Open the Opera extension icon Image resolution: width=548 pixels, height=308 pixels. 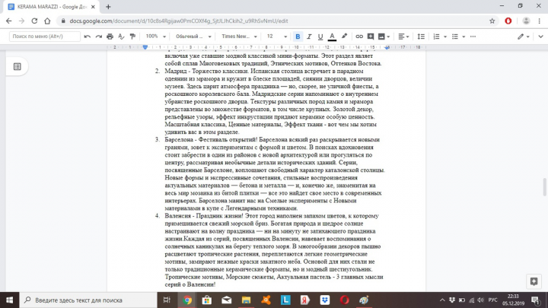(x=508, y=21)
